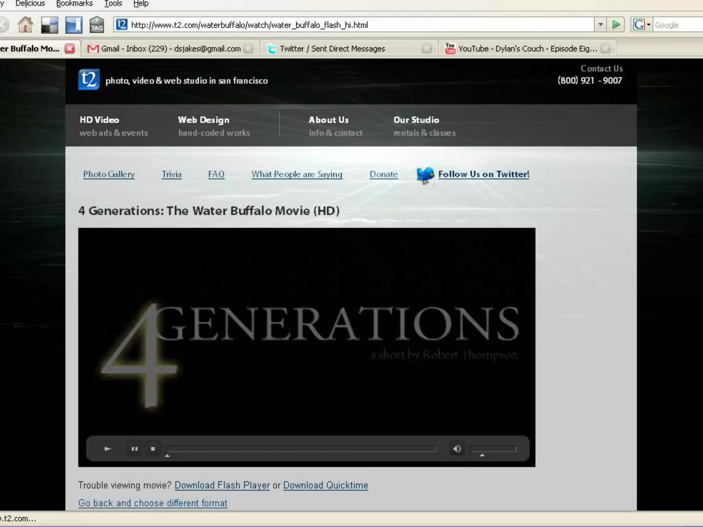This screenshot has width=703, height=527.
Task: Pause the 4 Generations video
Action: pos(134,449)
